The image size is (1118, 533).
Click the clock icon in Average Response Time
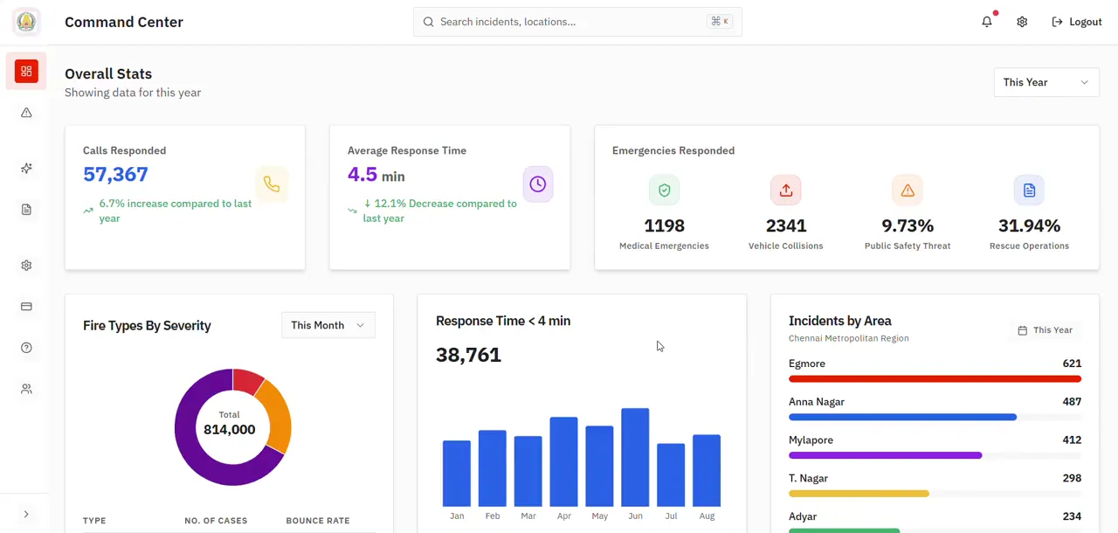click(x=537, y=184)
